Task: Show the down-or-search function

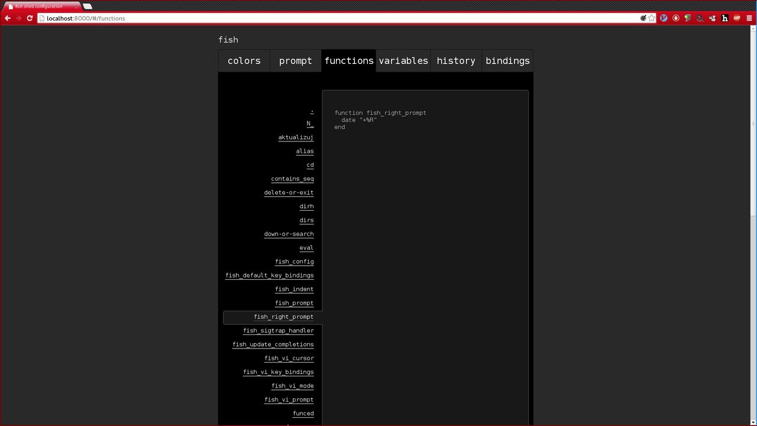Action: pyautogui.click(x=289, y=234)
